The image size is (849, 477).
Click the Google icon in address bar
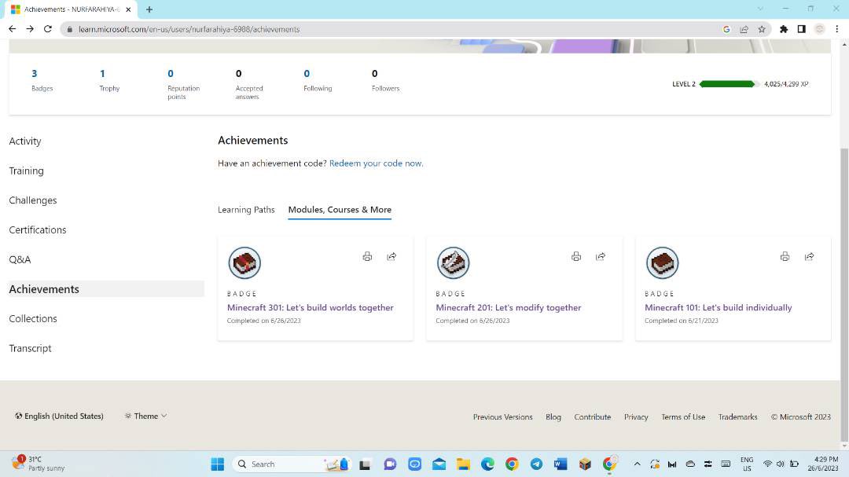pos(726,29)
